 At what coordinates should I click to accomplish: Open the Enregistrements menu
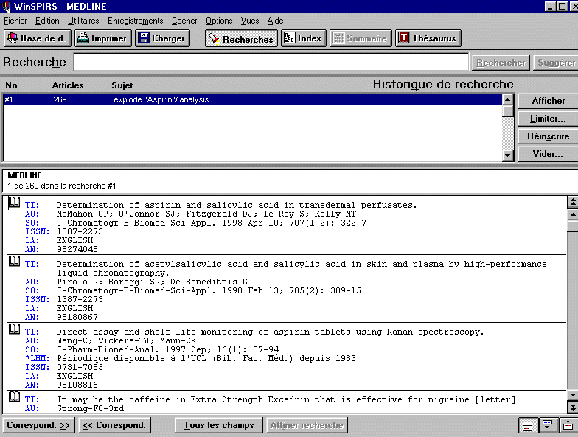[x=136, y=21]
